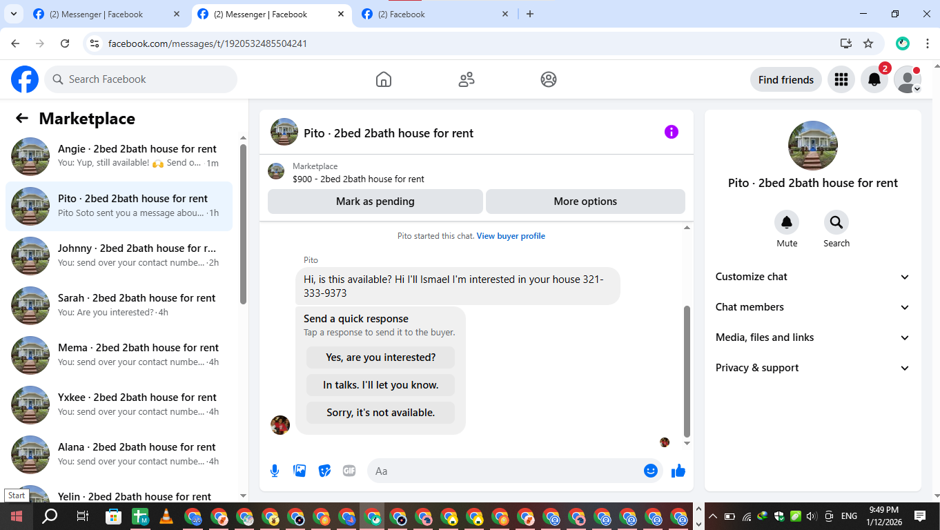The width and height of the screenshot is (940, 530).
Task: Open emoji picker in message box
Action: [650, 471]
